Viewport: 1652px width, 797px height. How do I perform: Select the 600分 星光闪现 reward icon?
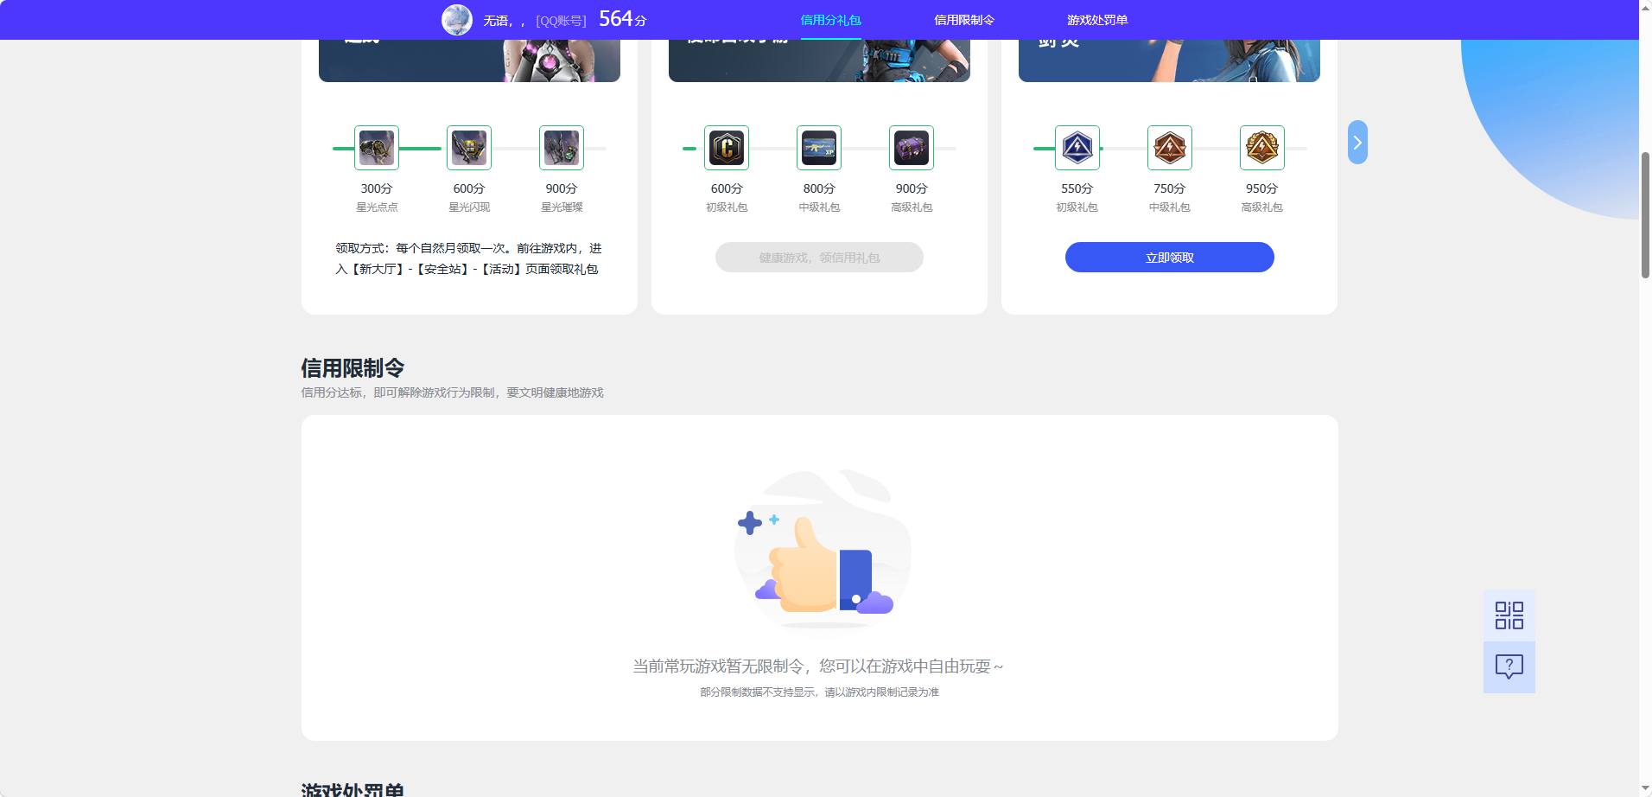pos(469,148)
